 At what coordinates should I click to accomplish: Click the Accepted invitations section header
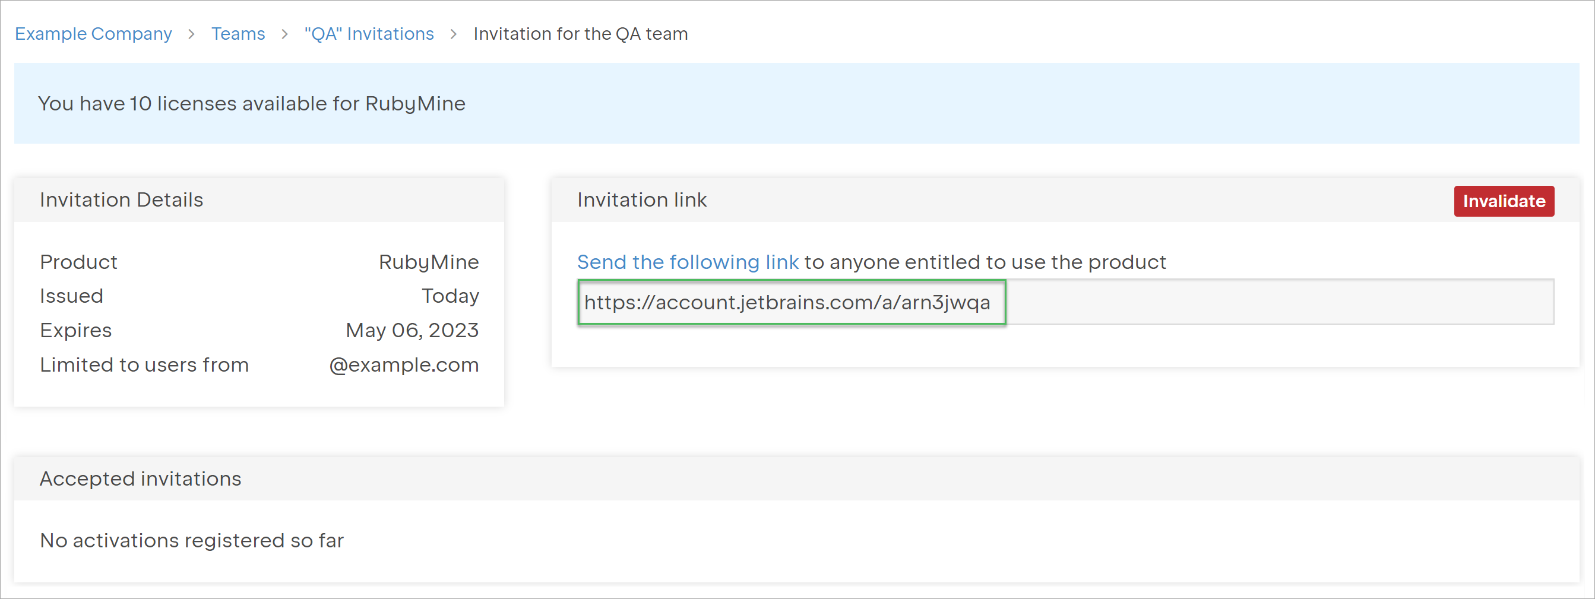coord(141,478)
